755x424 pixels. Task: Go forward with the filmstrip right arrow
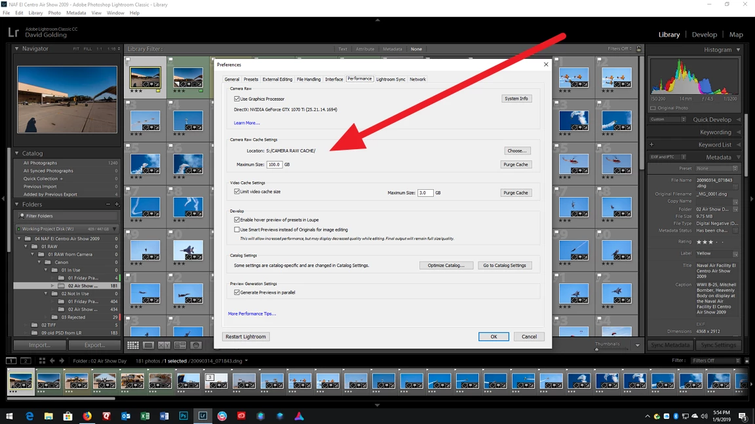(x=62, y=361)
